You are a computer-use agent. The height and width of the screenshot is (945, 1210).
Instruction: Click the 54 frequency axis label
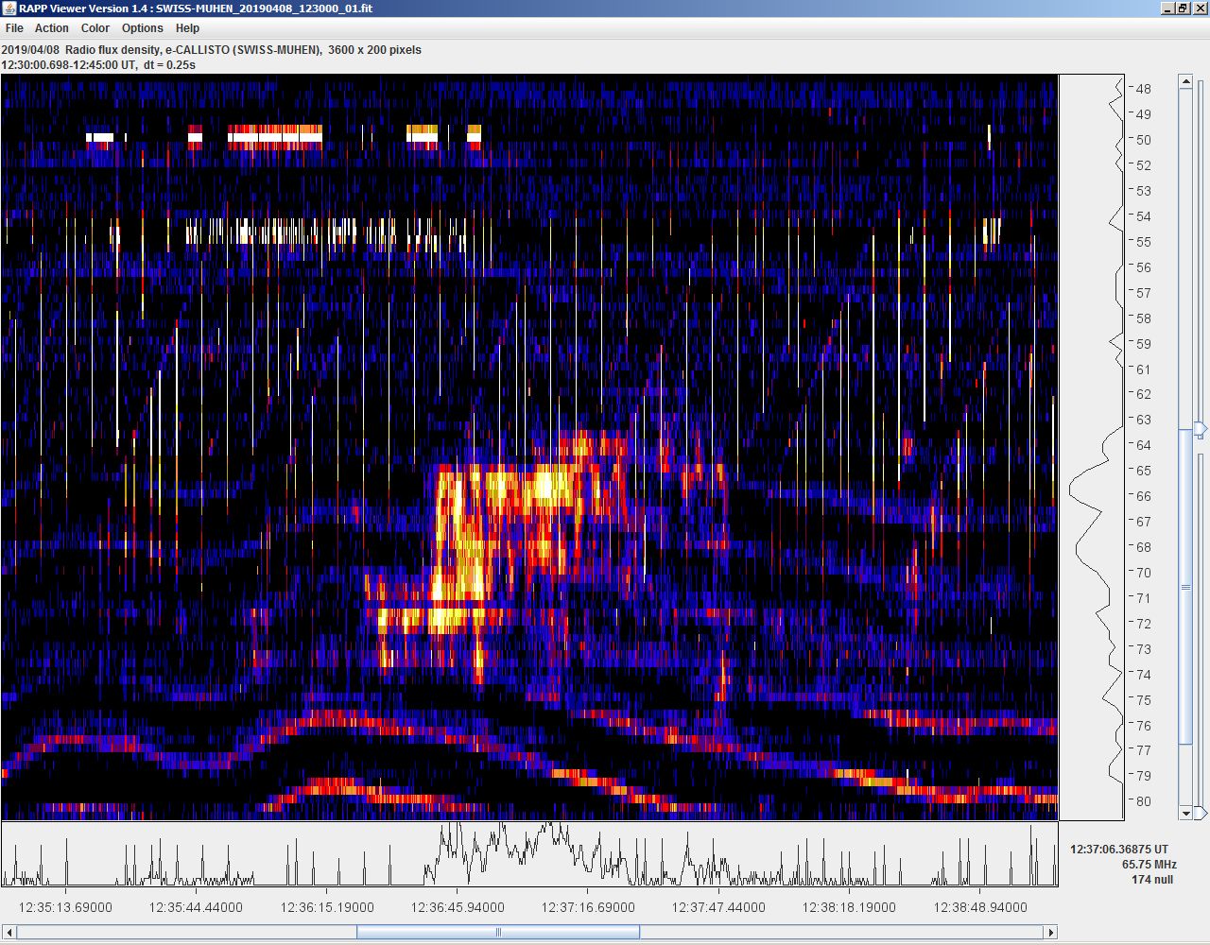(x=1144, y=216)
